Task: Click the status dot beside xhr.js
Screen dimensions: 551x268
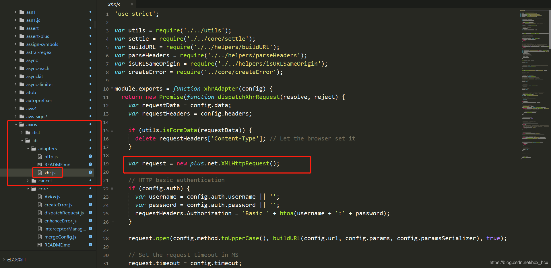Action: click(90, 172)
